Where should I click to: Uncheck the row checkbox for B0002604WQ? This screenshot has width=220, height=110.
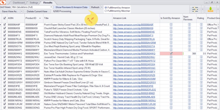4,53
